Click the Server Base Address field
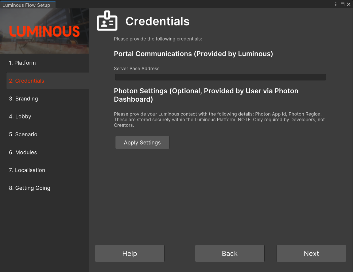Screen dimensions: 353x272 pyautogui.click(x=220, y=77)
